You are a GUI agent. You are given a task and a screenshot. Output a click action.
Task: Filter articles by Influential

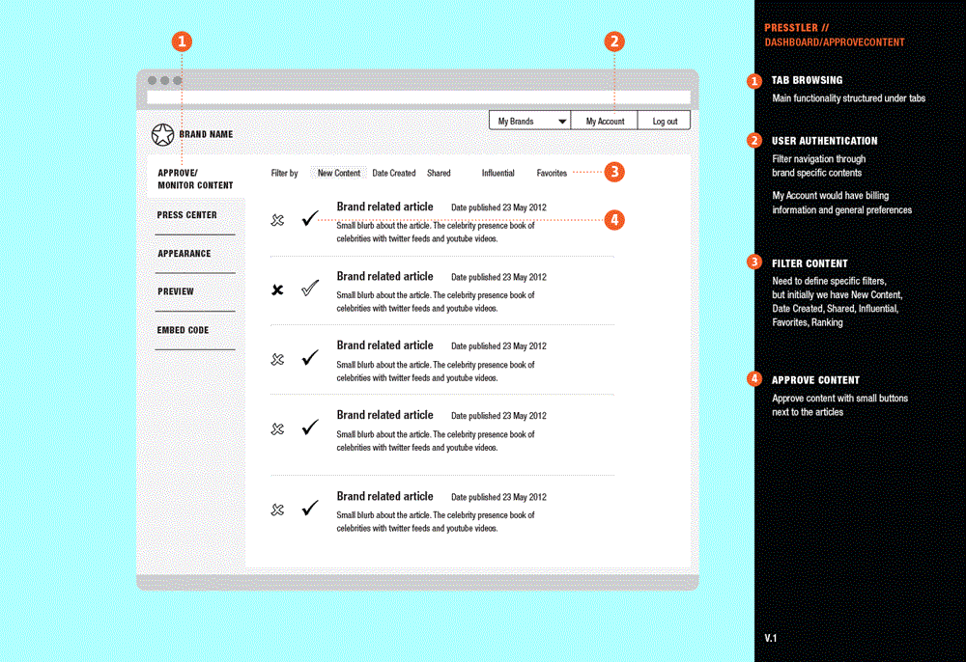[x=498, y=174]
